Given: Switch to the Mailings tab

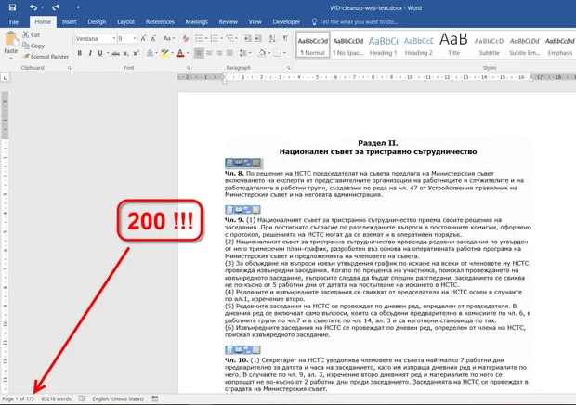Looking at the screenshot, I should [197, 22].
